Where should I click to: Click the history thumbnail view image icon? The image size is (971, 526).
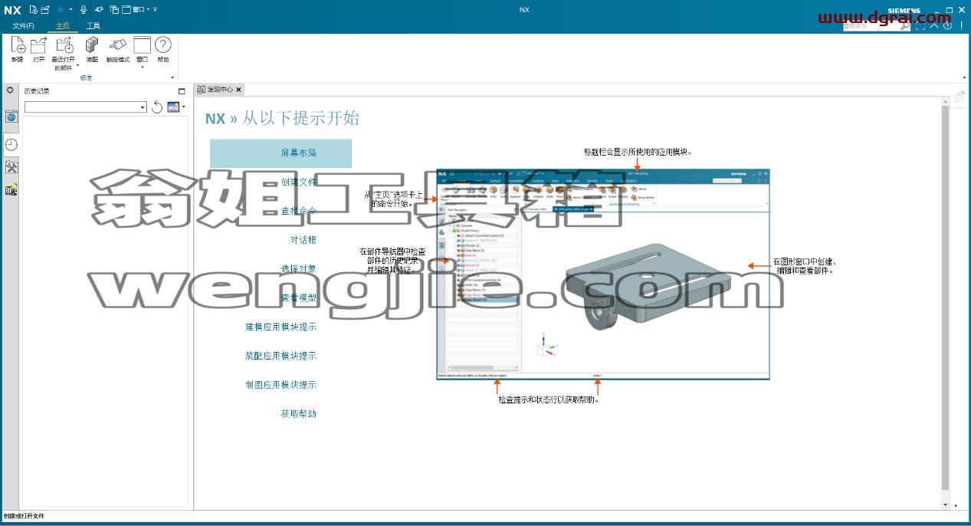point(173,107)
